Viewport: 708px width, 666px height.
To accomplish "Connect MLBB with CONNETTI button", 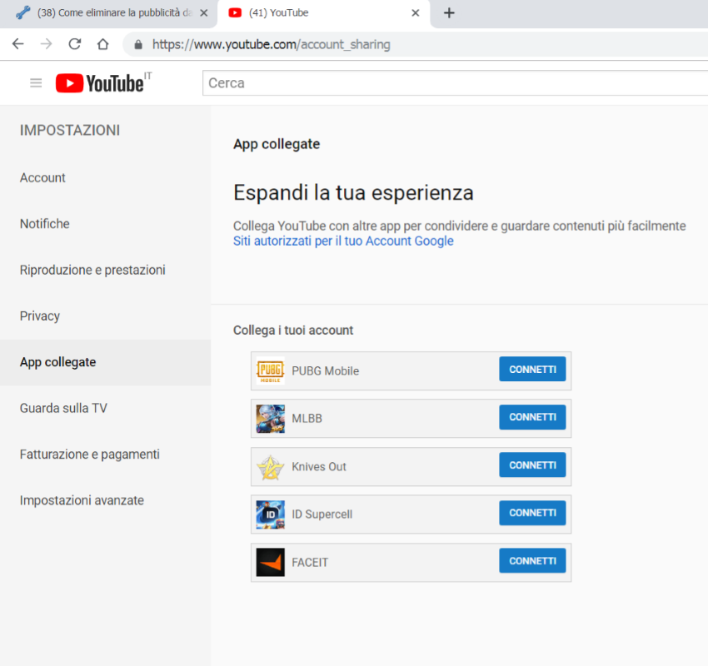I will [532, 417].
